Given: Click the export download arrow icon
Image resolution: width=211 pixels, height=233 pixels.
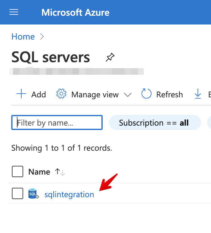Looking at the screenshot, I should (x=198, y=94).
